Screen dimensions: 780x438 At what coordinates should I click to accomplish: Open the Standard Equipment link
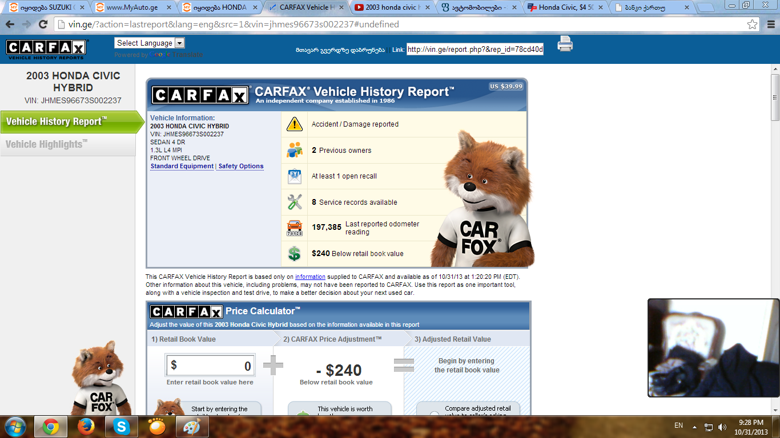click(182, 167)
